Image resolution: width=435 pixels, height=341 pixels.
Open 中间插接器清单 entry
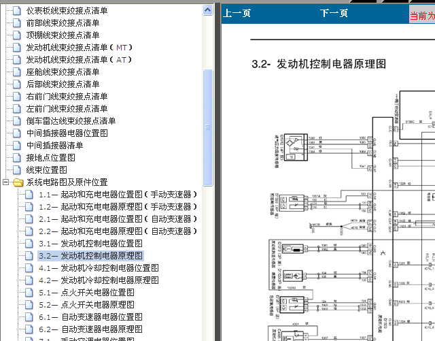coord(54,146)
